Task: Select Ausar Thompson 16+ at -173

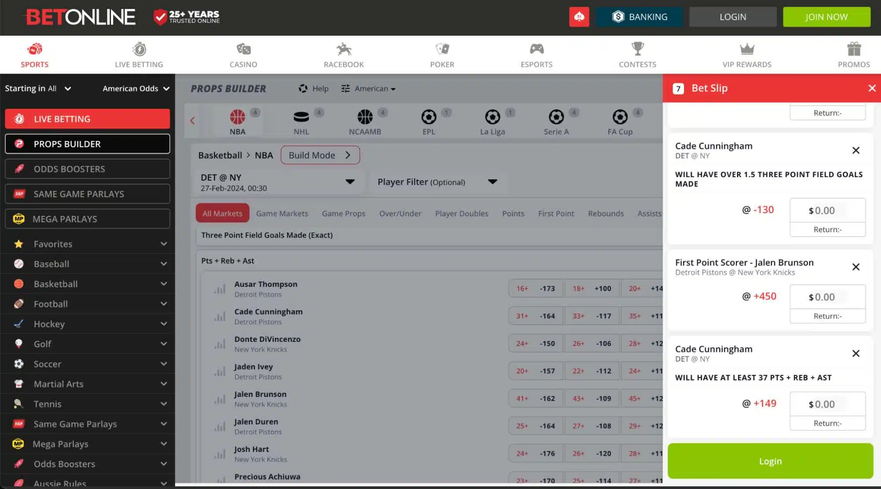Action: (x=535, y=289)
